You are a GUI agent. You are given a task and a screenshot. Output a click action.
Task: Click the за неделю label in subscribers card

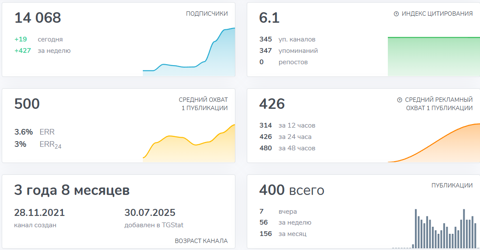coord(54,51)
